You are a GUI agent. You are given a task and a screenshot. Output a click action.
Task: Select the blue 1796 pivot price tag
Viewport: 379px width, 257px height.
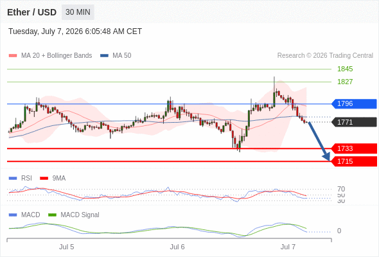tap(354, 103)
